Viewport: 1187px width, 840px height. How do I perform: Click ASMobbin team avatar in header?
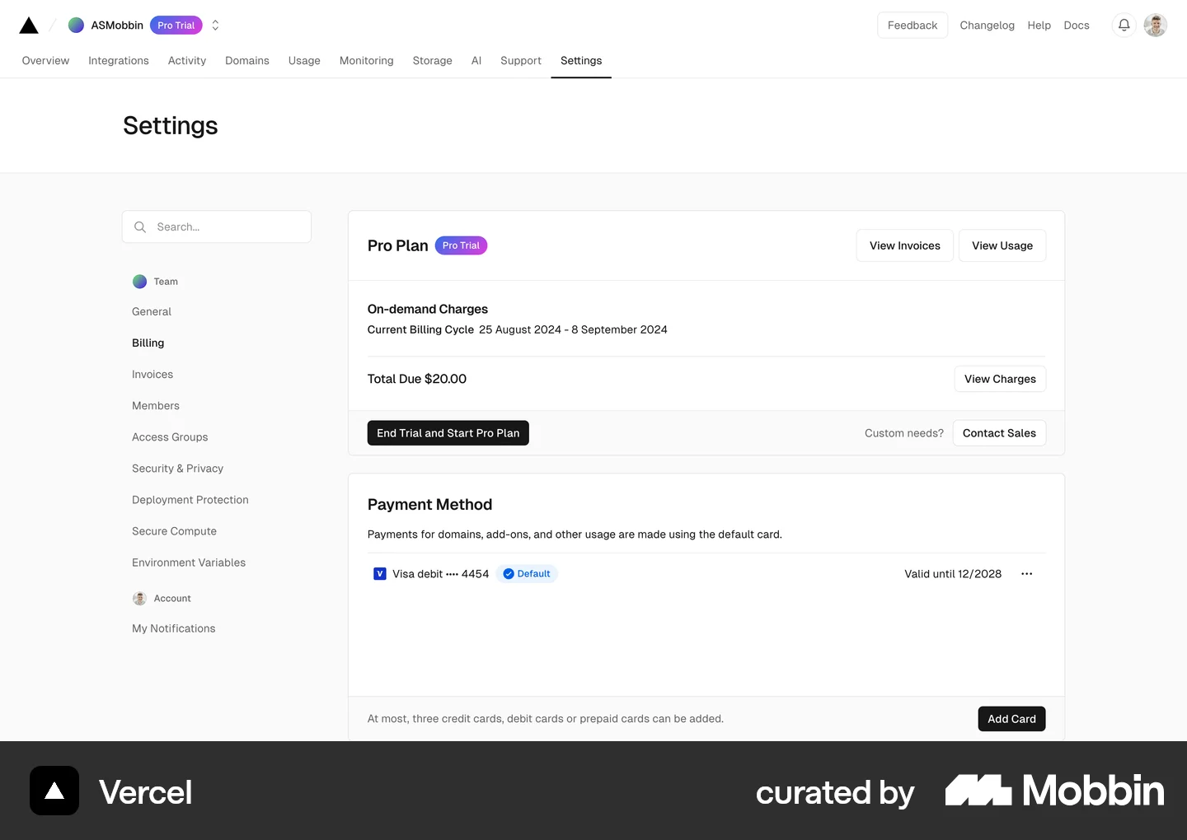click(x=76, y=26)
